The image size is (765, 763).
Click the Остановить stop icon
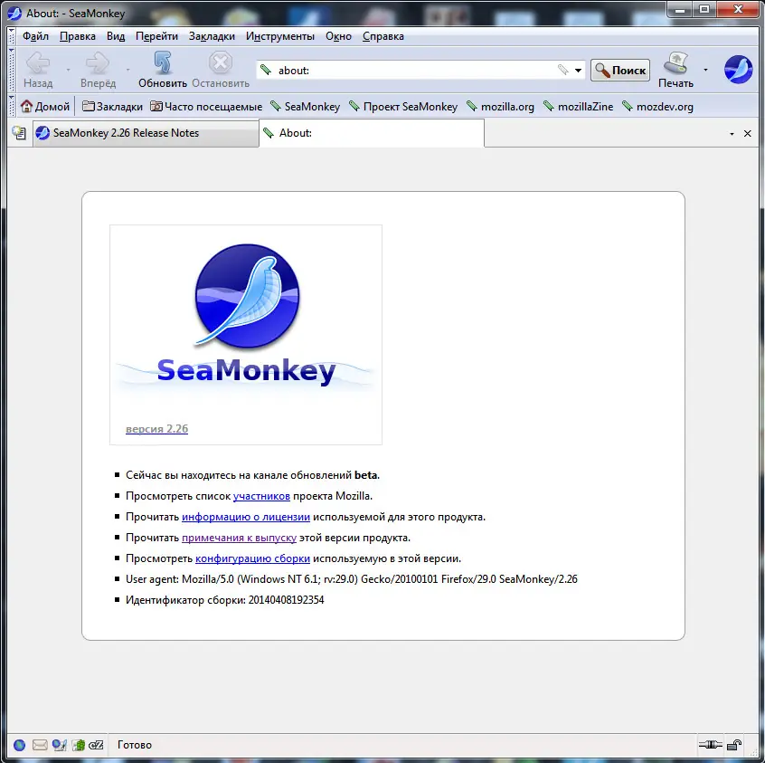221,63
